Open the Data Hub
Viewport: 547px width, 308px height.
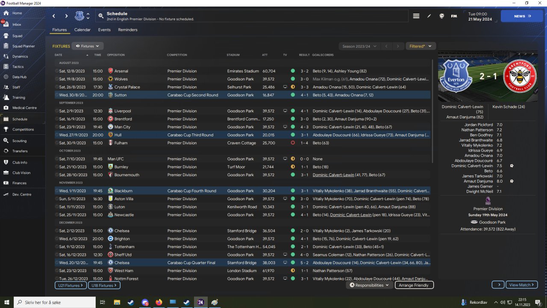coord(19,77)
